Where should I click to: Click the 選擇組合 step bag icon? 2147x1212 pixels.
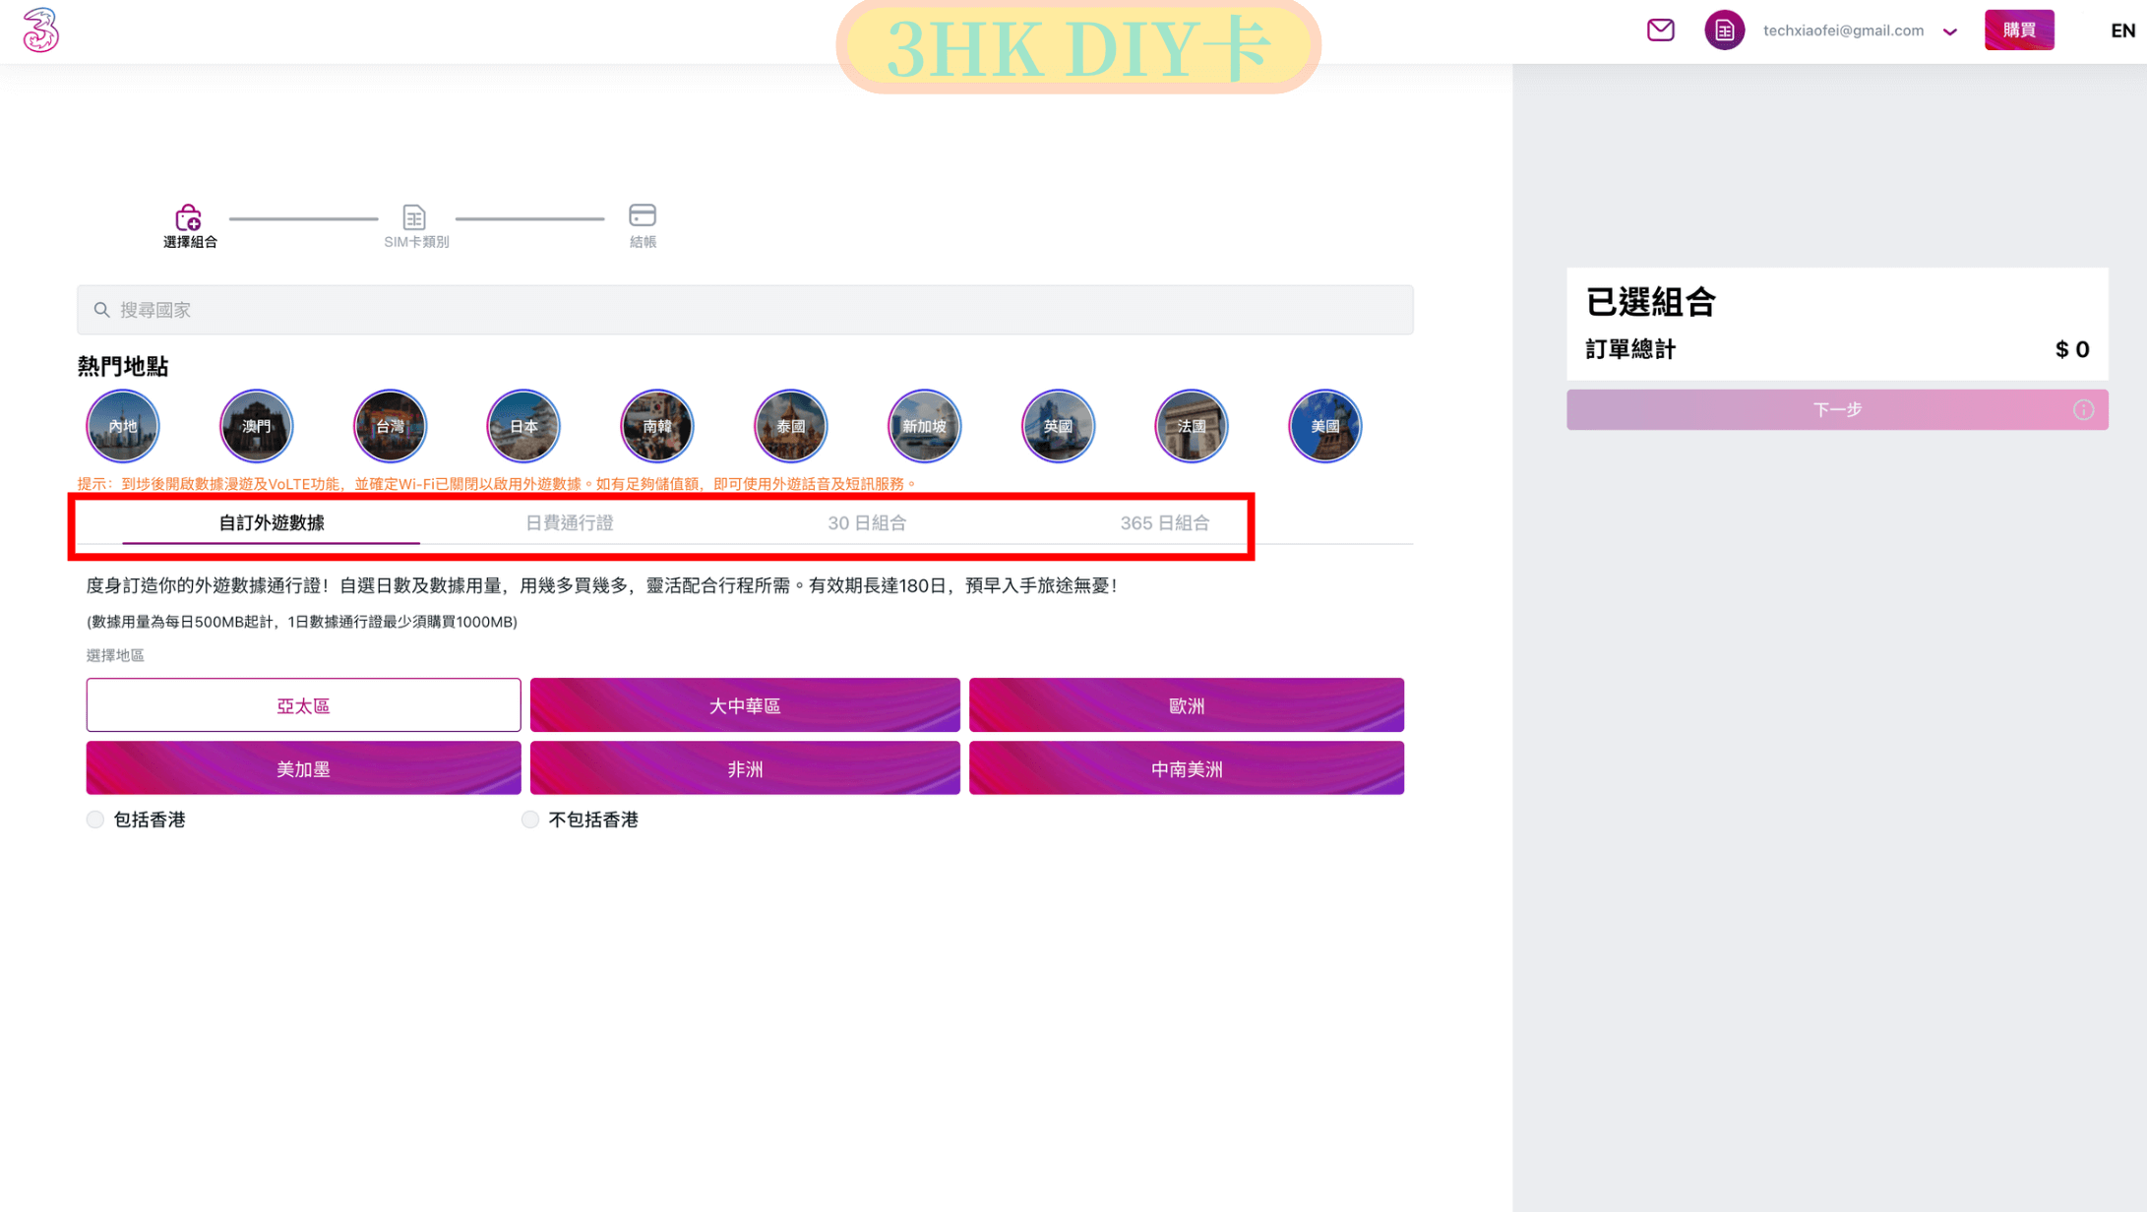188,216
